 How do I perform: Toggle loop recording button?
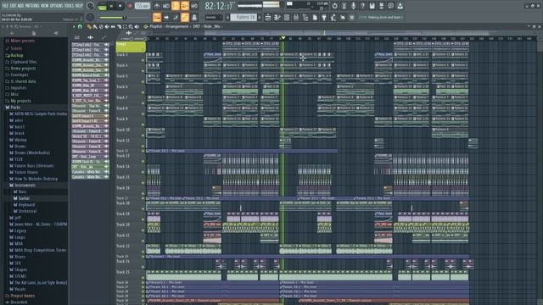pyautogui.click(x=194, y=6)
